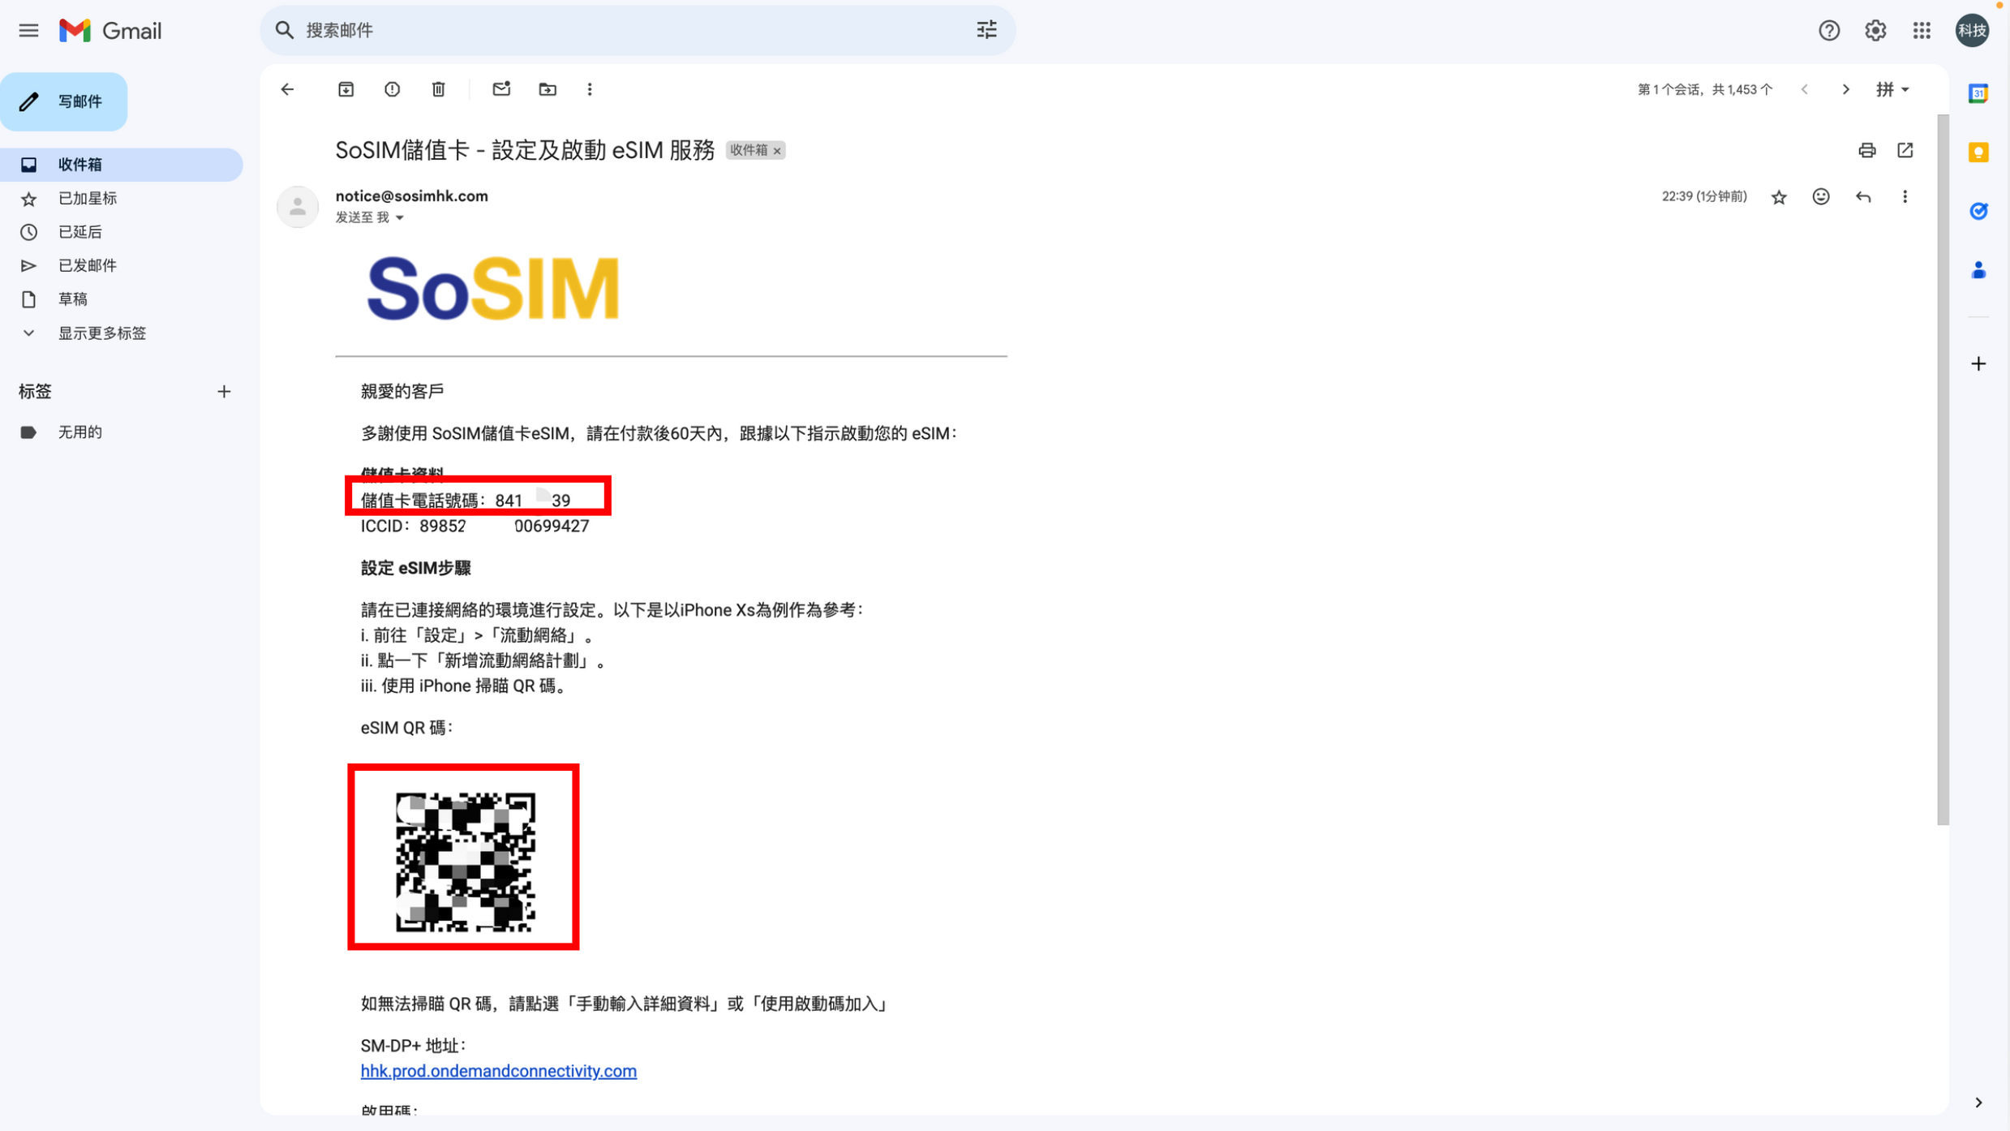Open Settings gear icon
Image resolution: width=2010 pixels, height=1131 pixels.
coord(1875,31)
